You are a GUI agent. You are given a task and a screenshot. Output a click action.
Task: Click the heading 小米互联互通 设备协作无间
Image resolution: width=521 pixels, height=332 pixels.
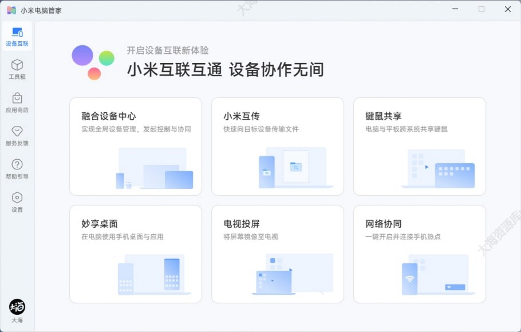[x=225, y=69]
